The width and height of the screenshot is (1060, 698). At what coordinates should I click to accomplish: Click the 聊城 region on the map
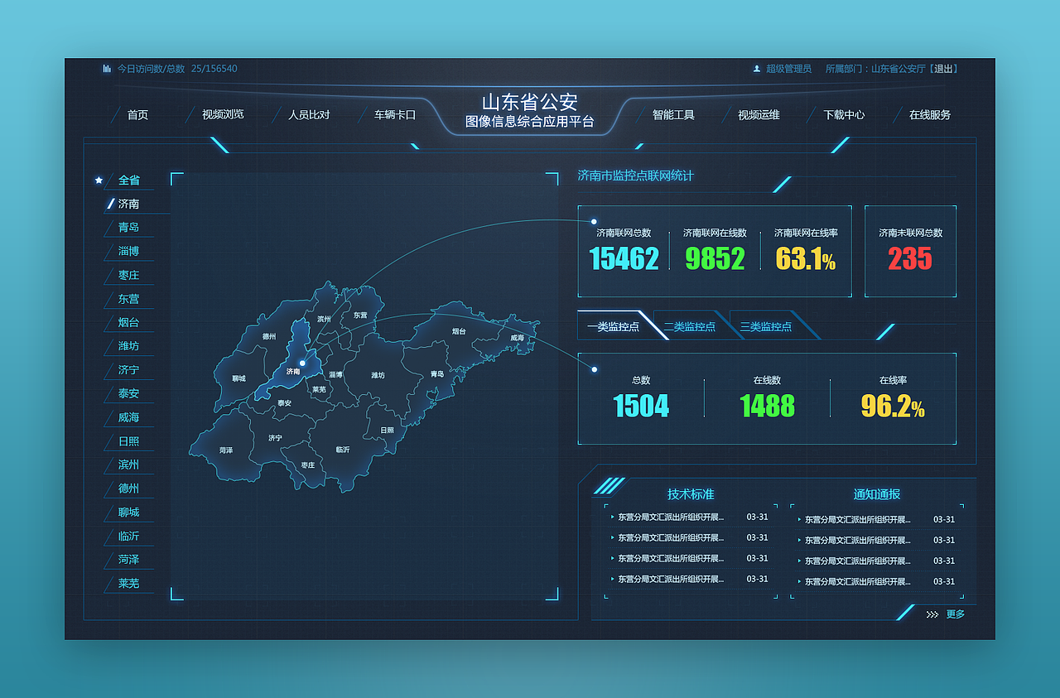click(x=238, y=378)
